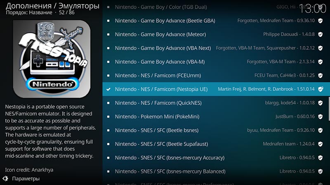Select Game Boy Advance (Meteor)
This screenshot has width=330, height=185.
pos(216,35)
